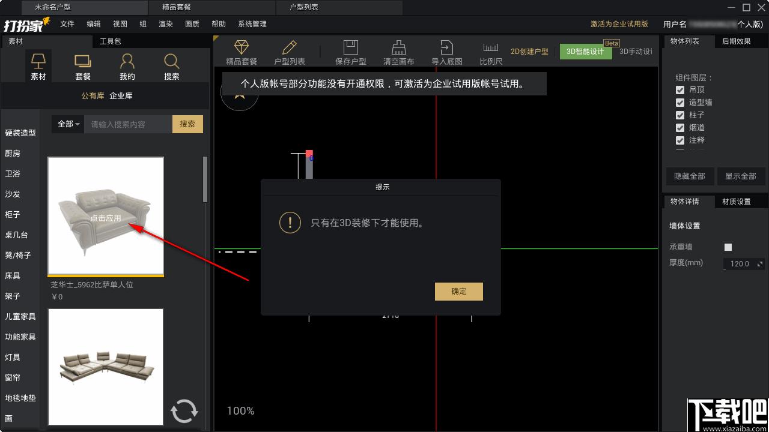Open the 画质 menu

192,24
